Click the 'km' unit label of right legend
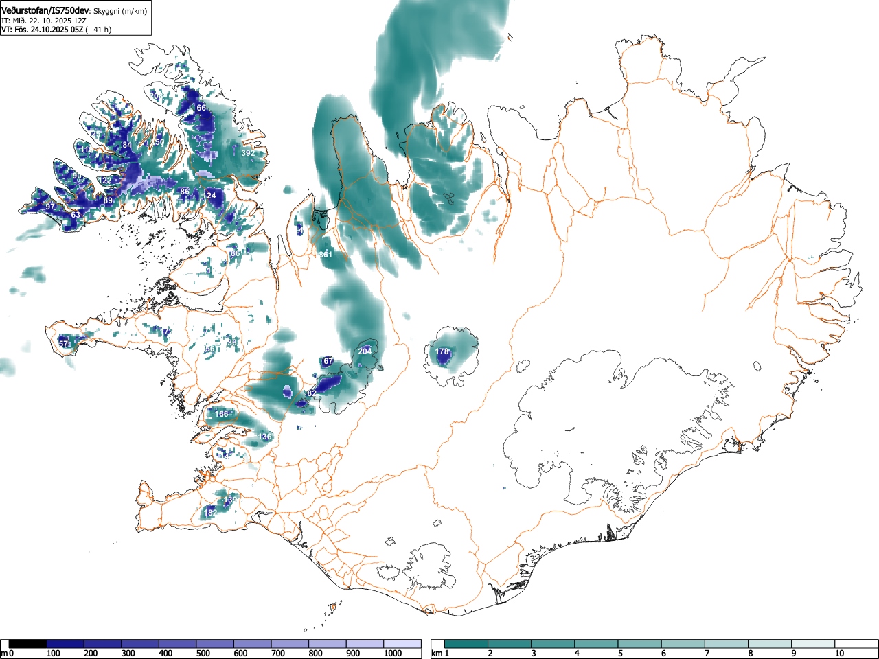879x659 pixels. pos(437,654)
